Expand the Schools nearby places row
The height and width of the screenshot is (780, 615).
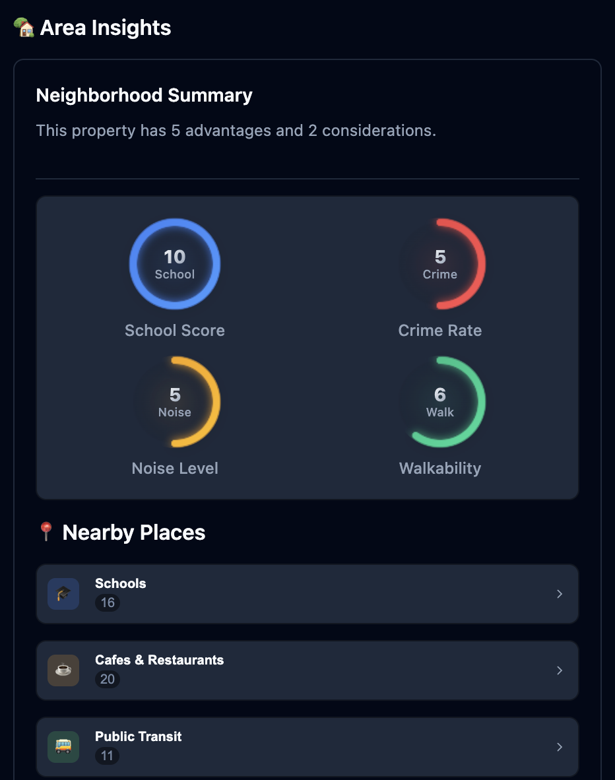coord(307,593)
